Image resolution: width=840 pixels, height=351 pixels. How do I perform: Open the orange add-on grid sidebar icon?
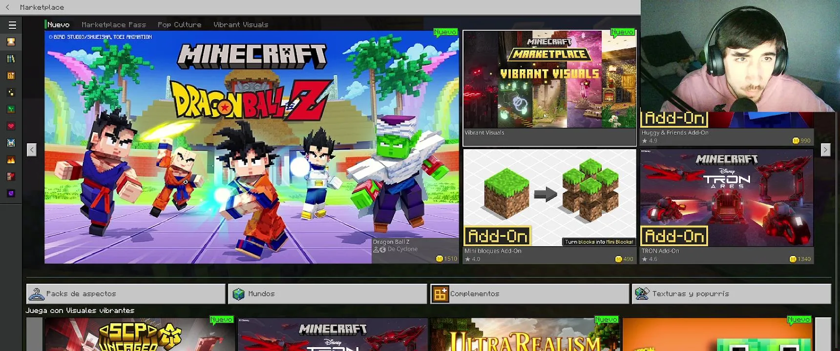(x=11, y=76)
